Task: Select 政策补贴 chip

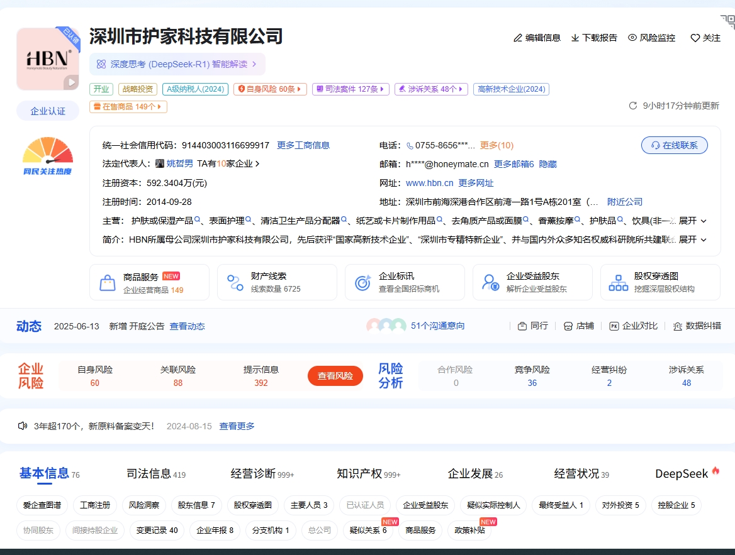Action: coord(469,530)
